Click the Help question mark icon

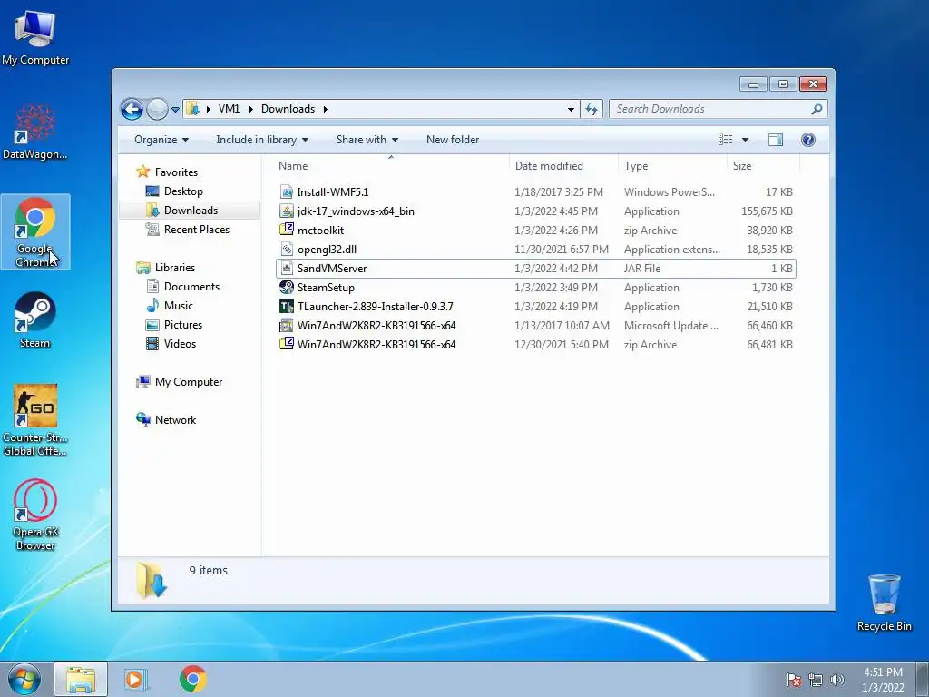(x=808, y=140)
